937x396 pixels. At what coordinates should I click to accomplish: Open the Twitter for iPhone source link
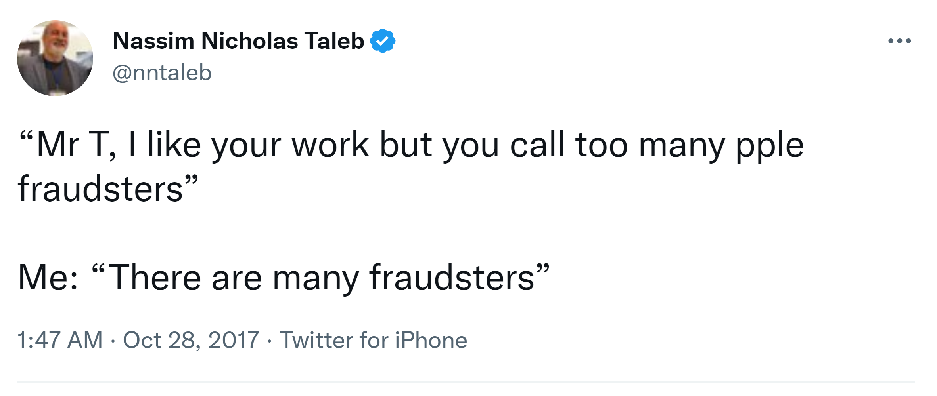coord(373,340)
